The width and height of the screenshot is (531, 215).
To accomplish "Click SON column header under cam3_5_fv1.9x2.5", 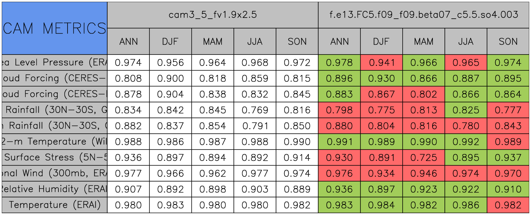I will [x=297, y=42].
